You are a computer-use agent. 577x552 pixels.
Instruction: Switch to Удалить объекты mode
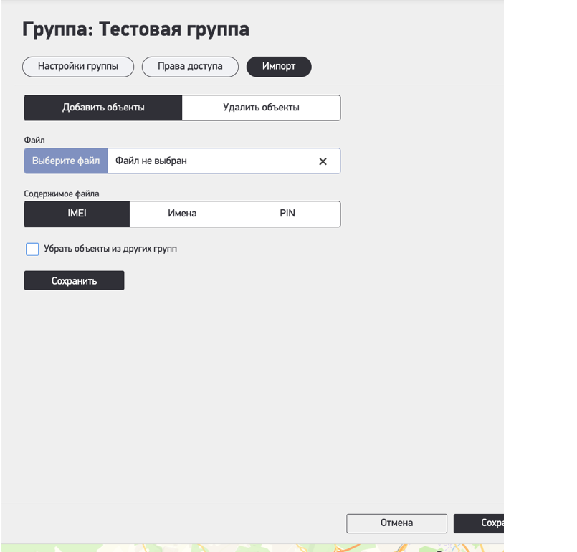click(261, 108)
